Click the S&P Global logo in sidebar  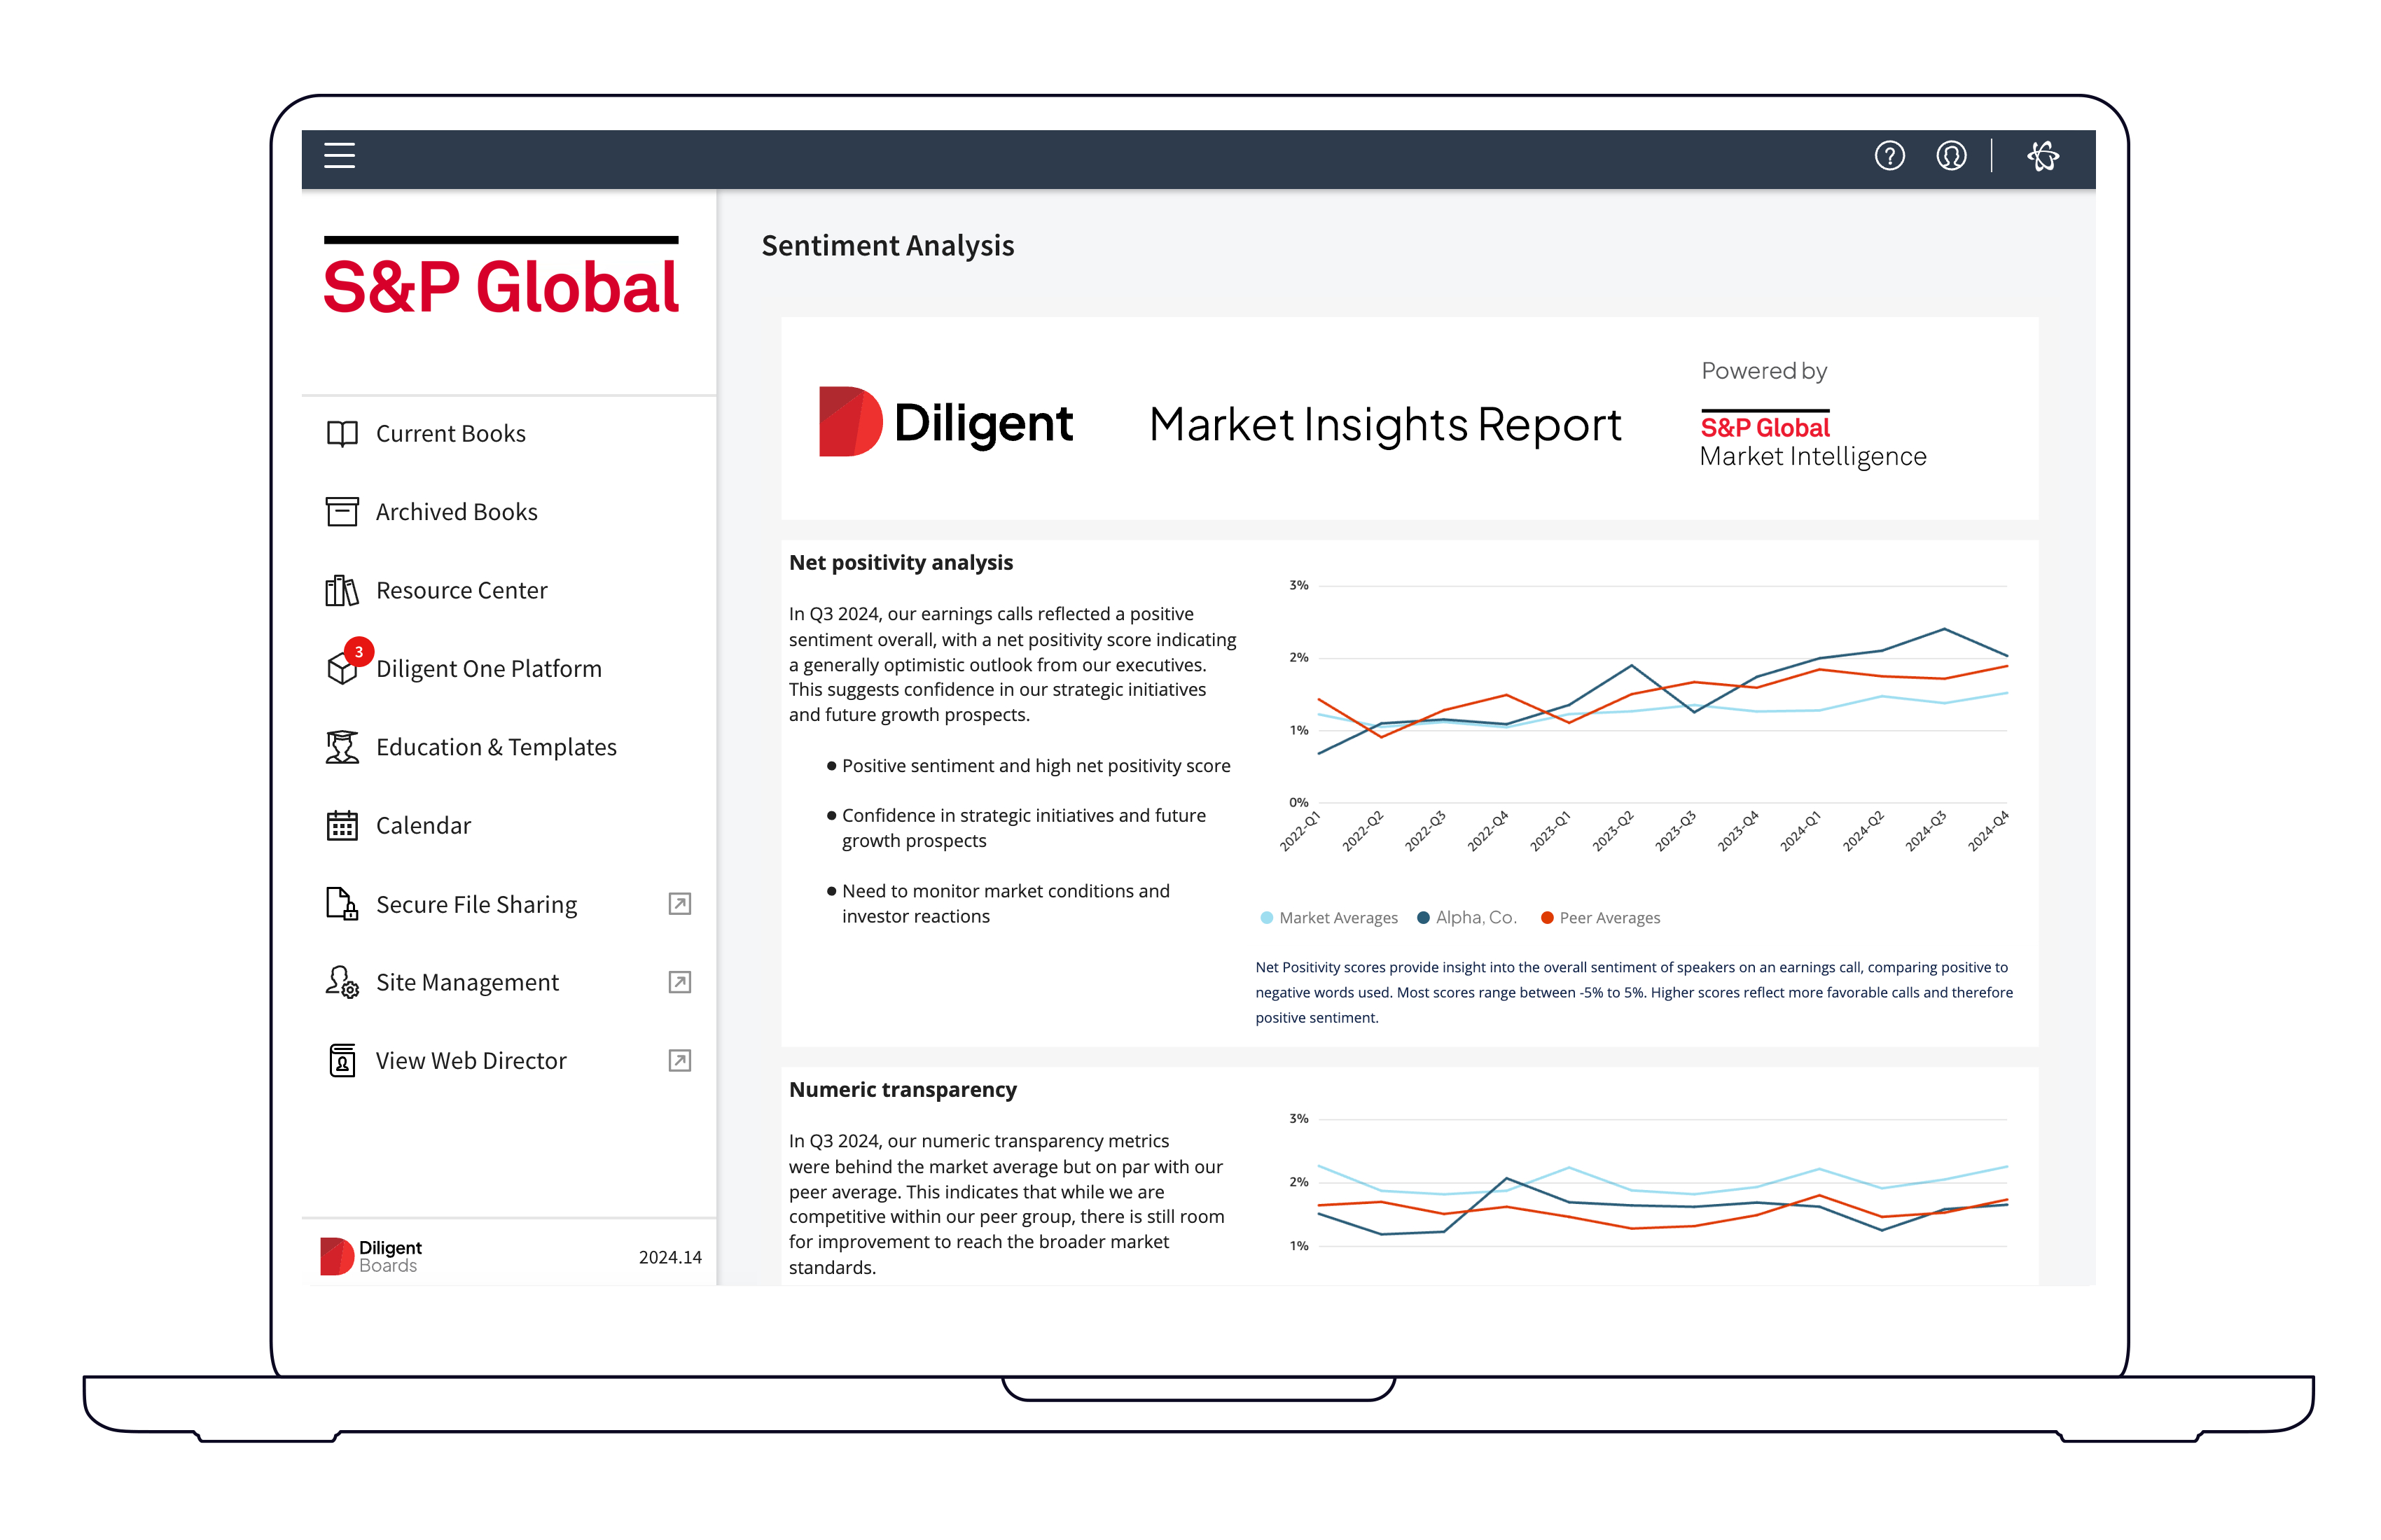pyautogui.click(x=501, y=284)
